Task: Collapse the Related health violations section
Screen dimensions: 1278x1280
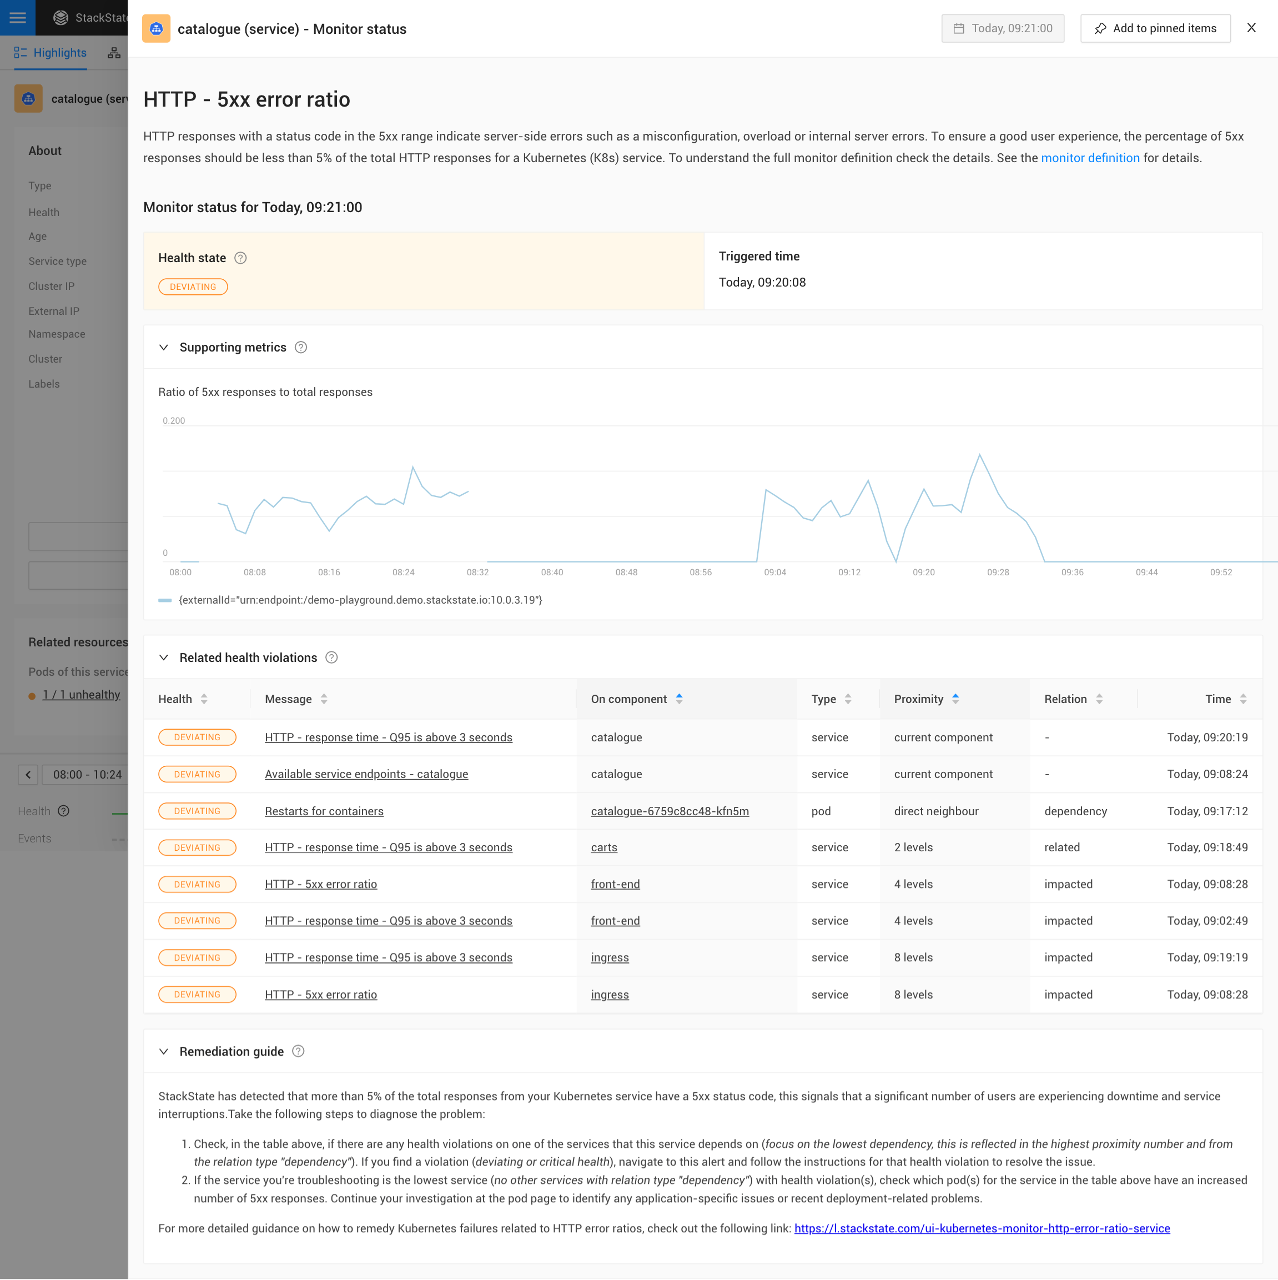Action: pyautogui.click(x=164, y=657)
